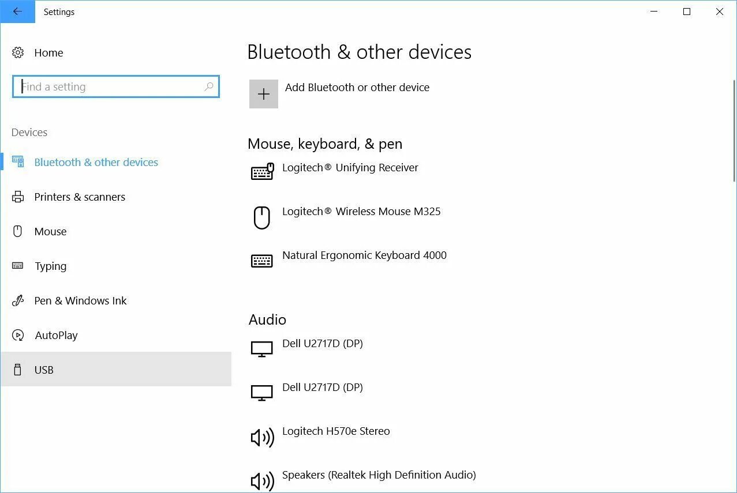Click the plus icon to add a device
The width and height of the screenshot is (737, 493).
(x=264, y=94)
